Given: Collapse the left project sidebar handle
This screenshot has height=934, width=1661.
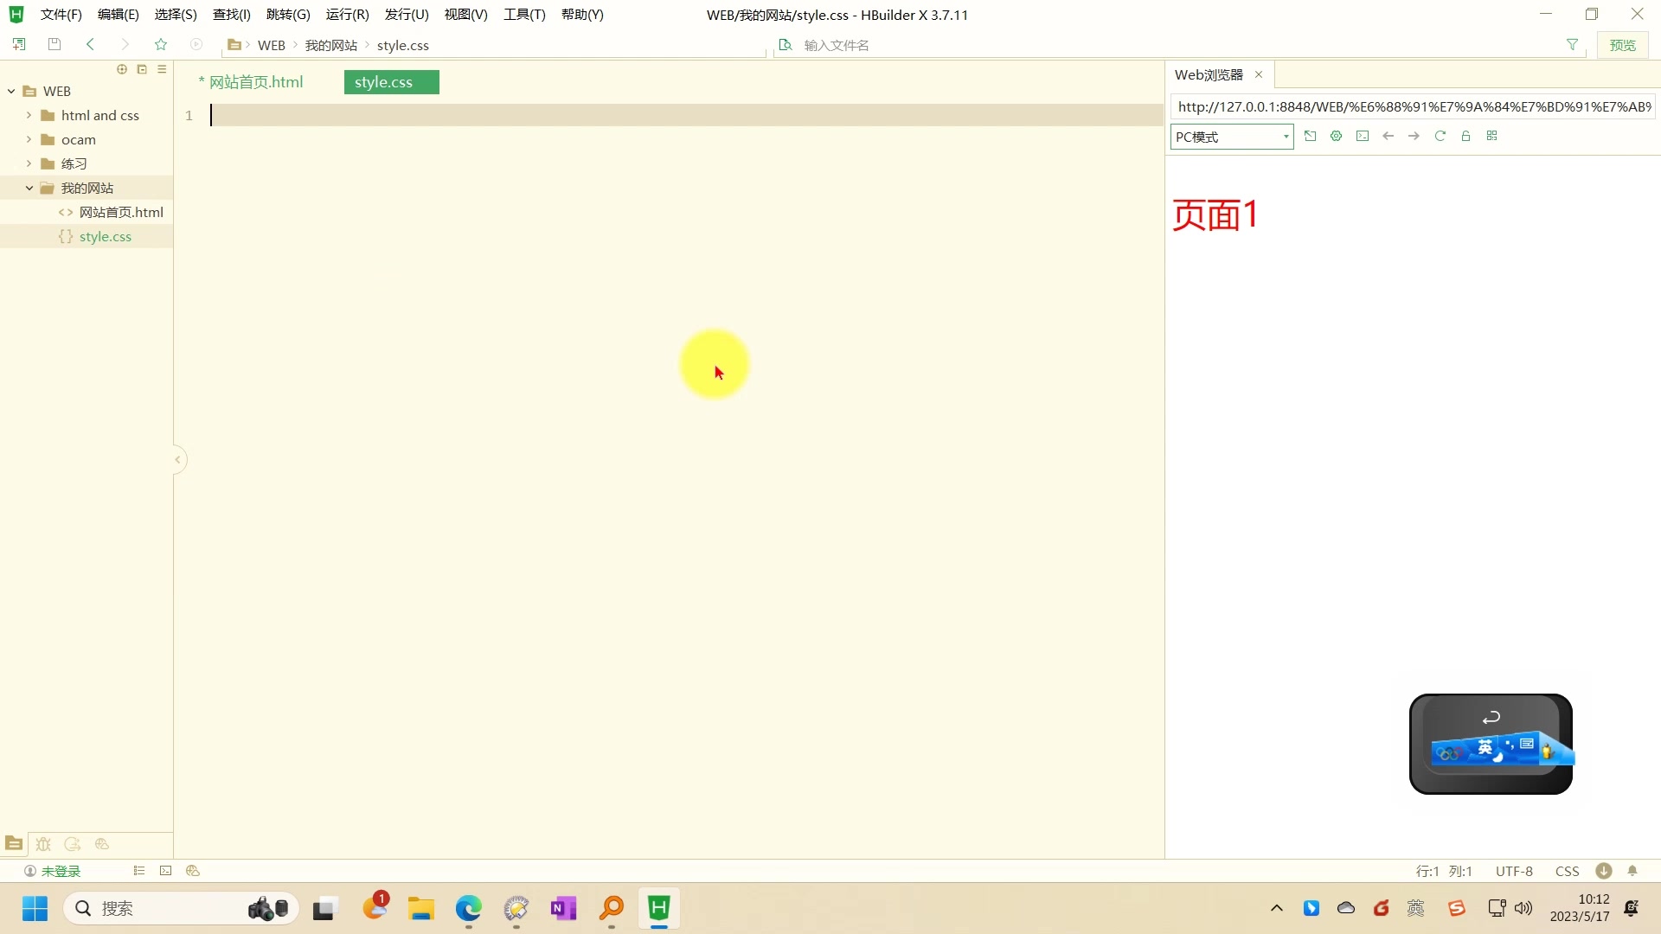Looking at the screenshot, I should (177, 459).
